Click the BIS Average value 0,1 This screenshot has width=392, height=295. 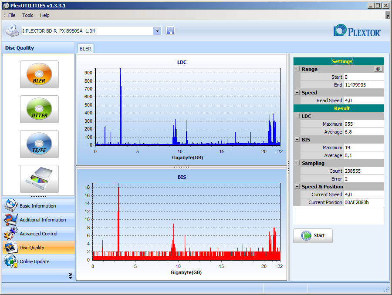pyautogui.click(x=364, y=155)
